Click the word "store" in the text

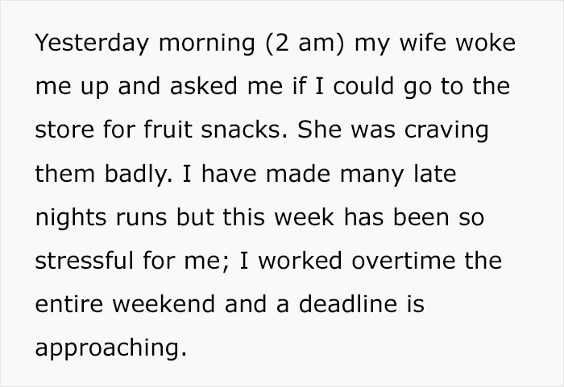63,130
